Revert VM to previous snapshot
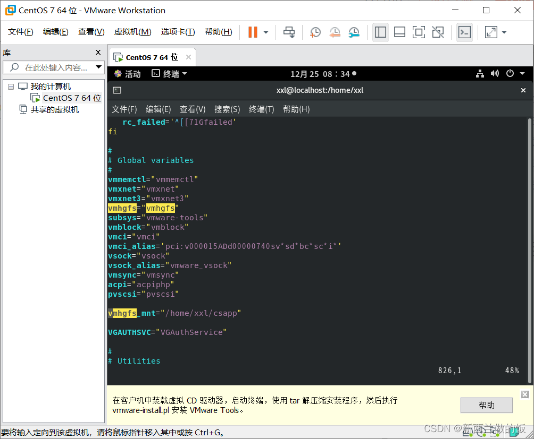Viewport: 534px width, 439px height. tap(335, 32)
